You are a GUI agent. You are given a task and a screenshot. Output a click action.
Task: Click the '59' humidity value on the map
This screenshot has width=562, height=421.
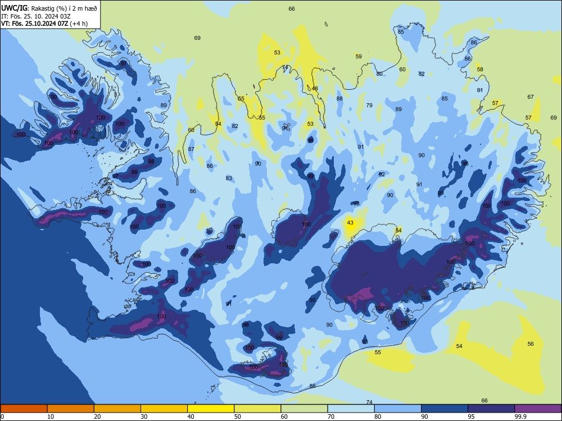359,57
